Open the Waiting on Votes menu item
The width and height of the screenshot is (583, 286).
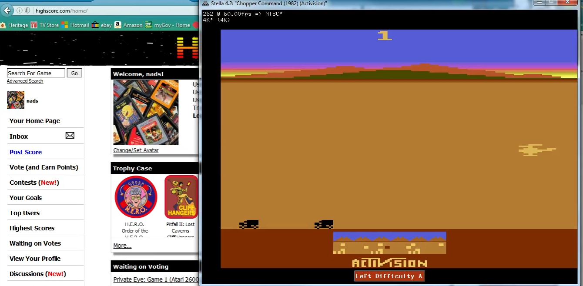35,243
